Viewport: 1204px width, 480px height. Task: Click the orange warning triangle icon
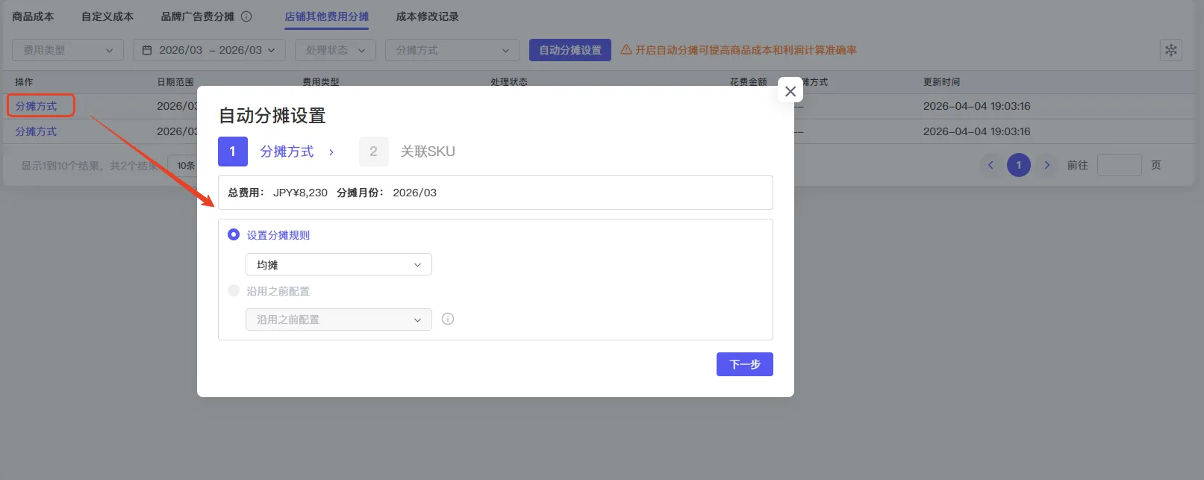click(x=626, y=50)
